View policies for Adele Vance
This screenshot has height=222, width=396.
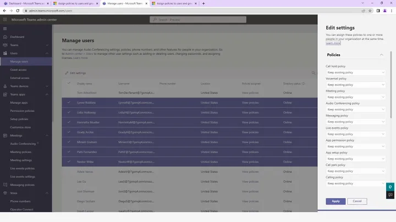click(x=250, y=172)
